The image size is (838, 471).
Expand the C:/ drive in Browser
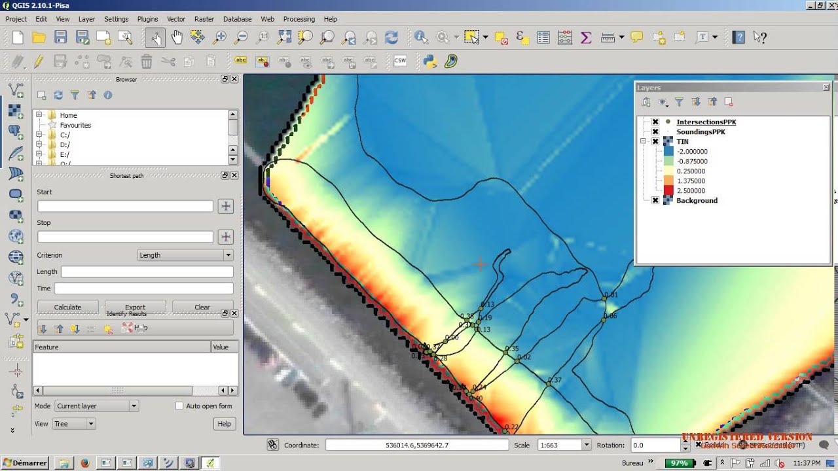pos(39,135)
